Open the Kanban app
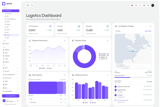This screenshot has height=107, width=160. pos(11,62)
